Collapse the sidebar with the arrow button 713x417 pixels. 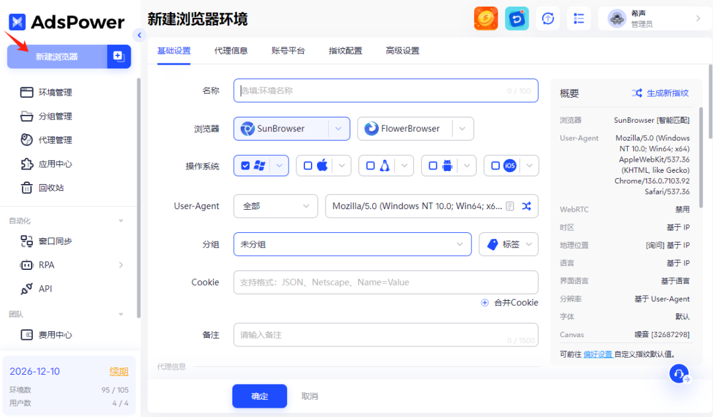[x=139, y=35]
